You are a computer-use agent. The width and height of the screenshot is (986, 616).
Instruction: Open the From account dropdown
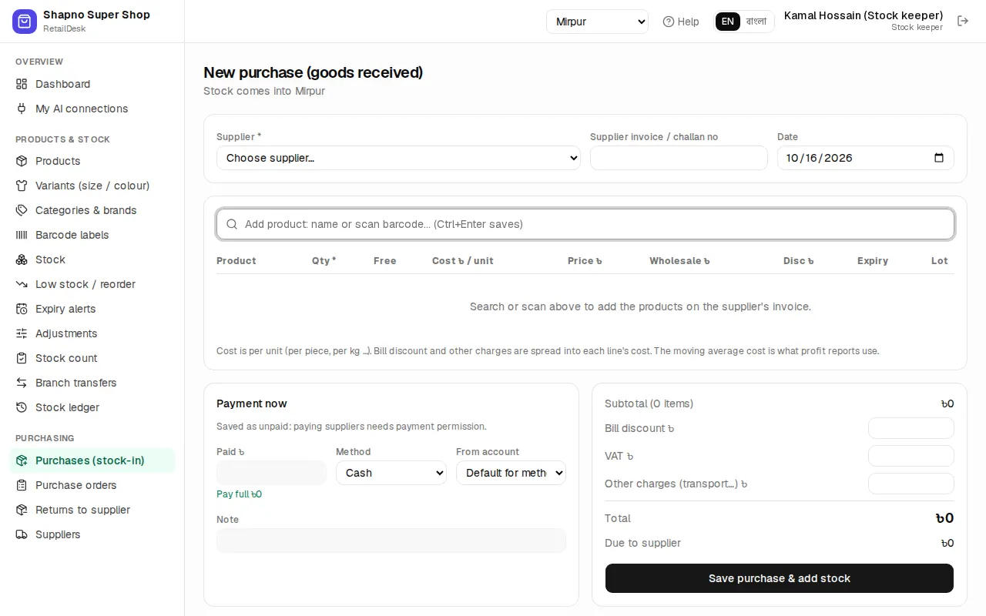511,473
